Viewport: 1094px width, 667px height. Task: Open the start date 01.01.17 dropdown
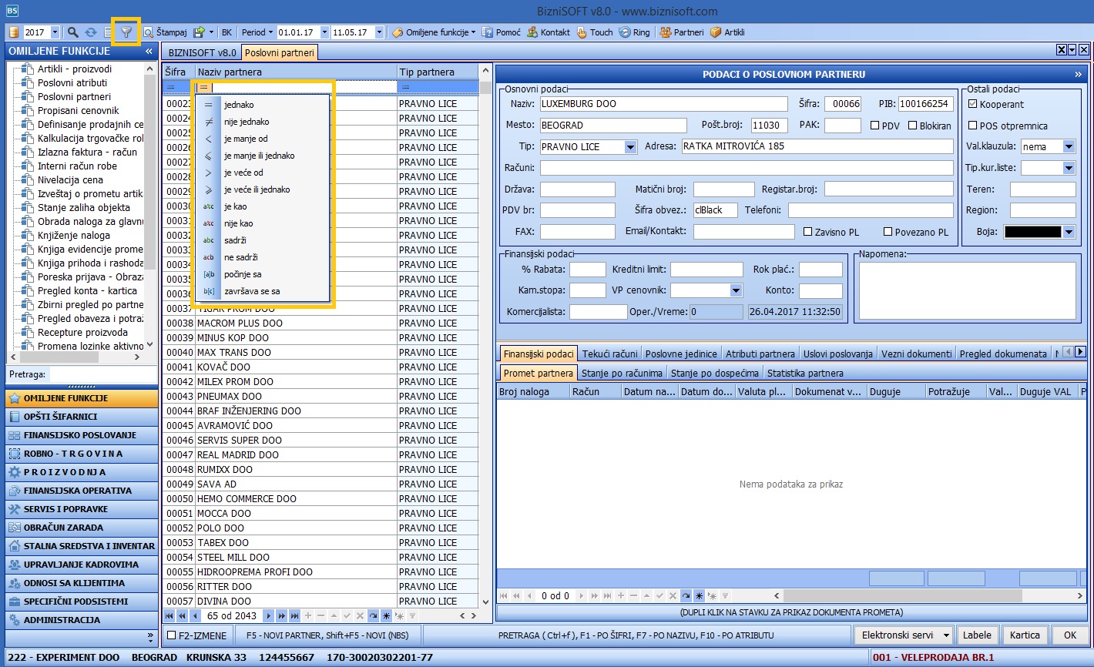(324, 32)
